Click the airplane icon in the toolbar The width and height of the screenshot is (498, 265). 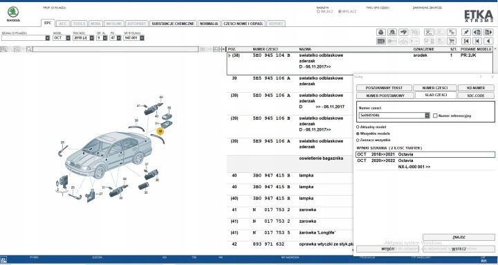tap(403, 32)
